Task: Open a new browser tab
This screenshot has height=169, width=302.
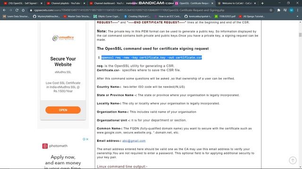Action: pos(262,3)
